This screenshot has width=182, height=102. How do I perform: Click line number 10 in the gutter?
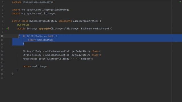(x=2, y=36)
